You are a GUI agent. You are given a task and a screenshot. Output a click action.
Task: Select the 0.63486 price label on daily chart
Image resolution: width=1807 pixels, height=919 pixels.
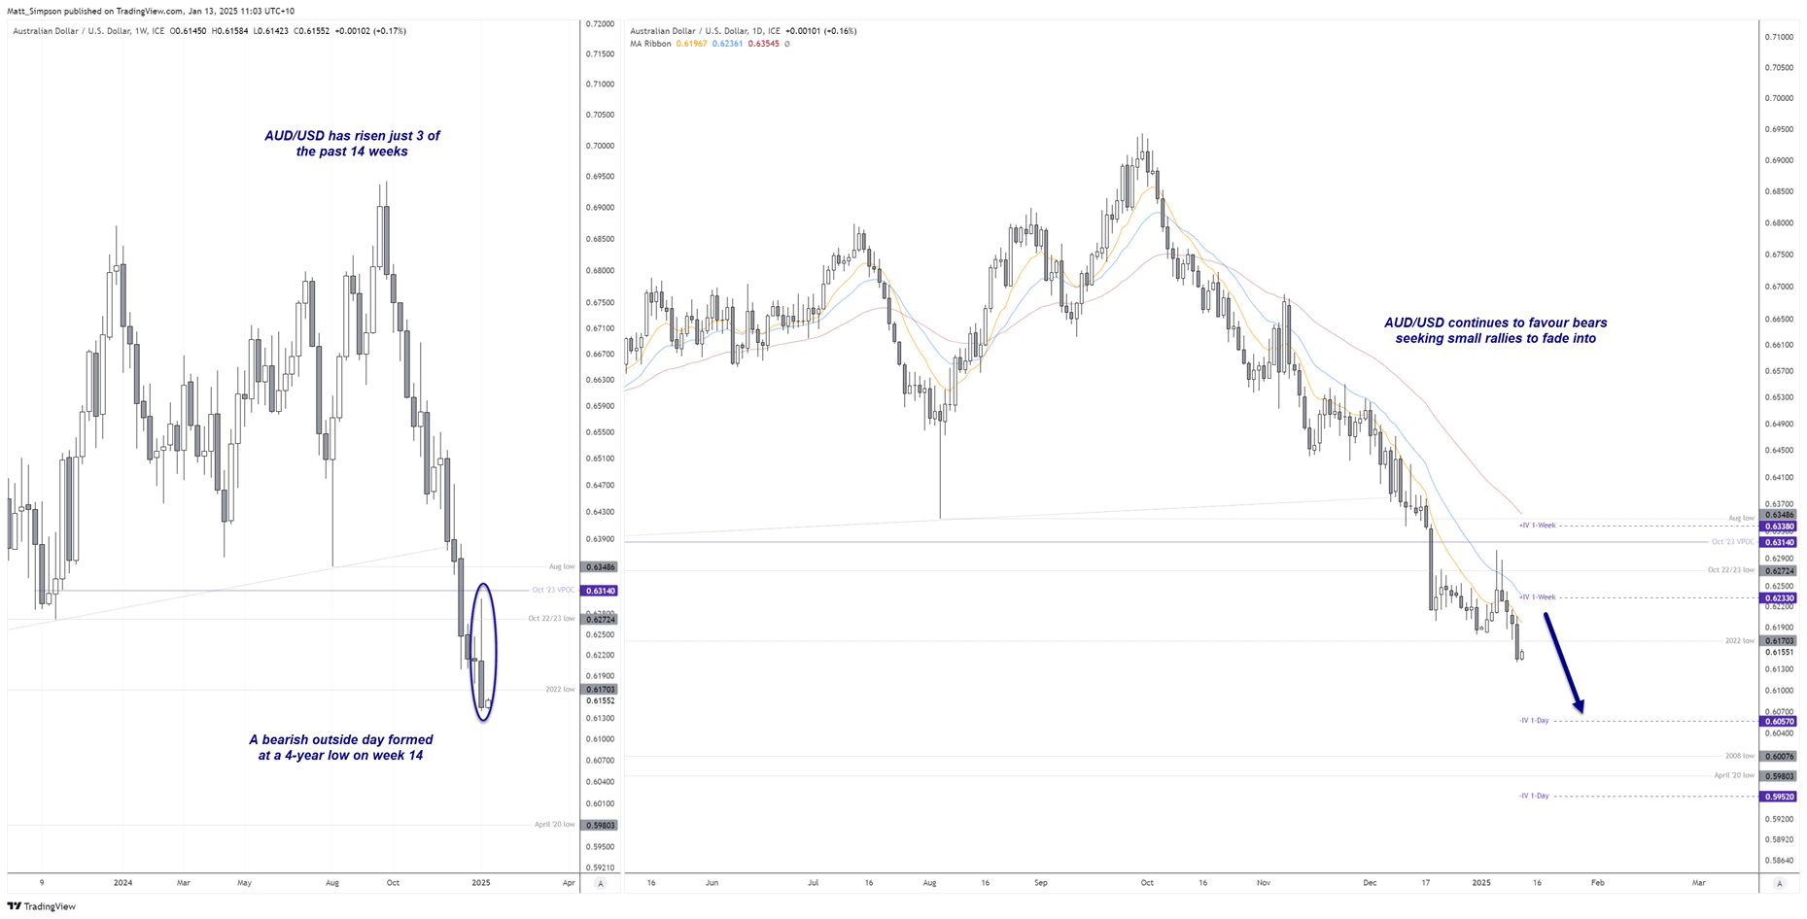[x=1779, y=515]
